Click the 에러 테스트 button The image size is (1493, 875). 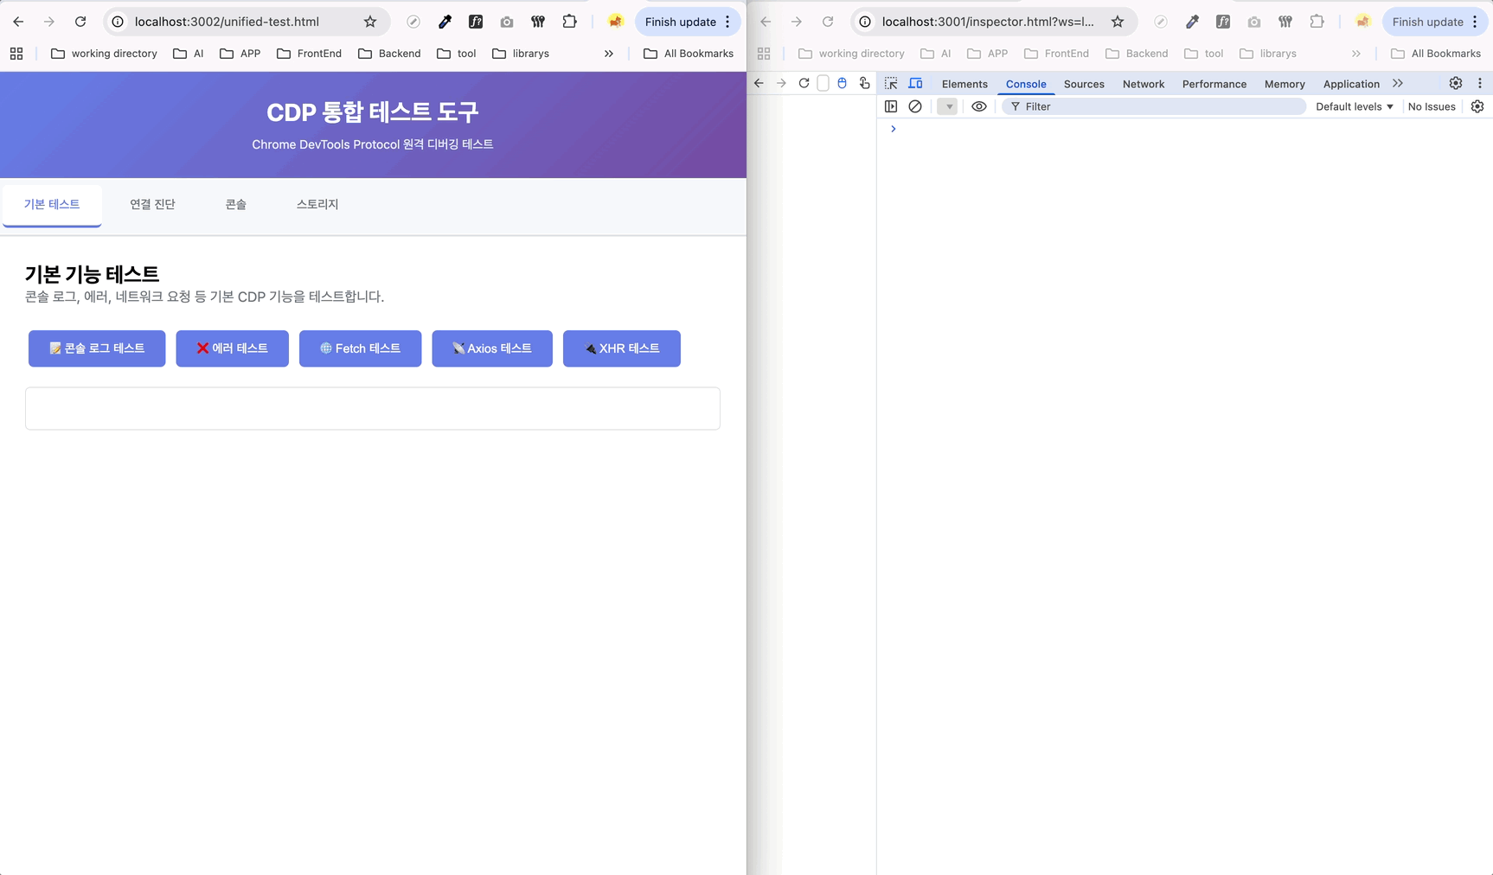click(x=232, y=348)
